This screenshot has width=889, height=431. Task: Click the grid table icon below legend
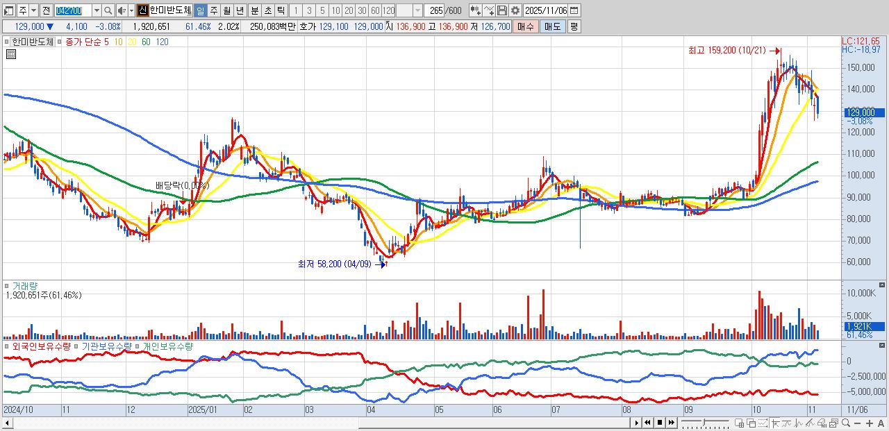click(x=10, y=55)
